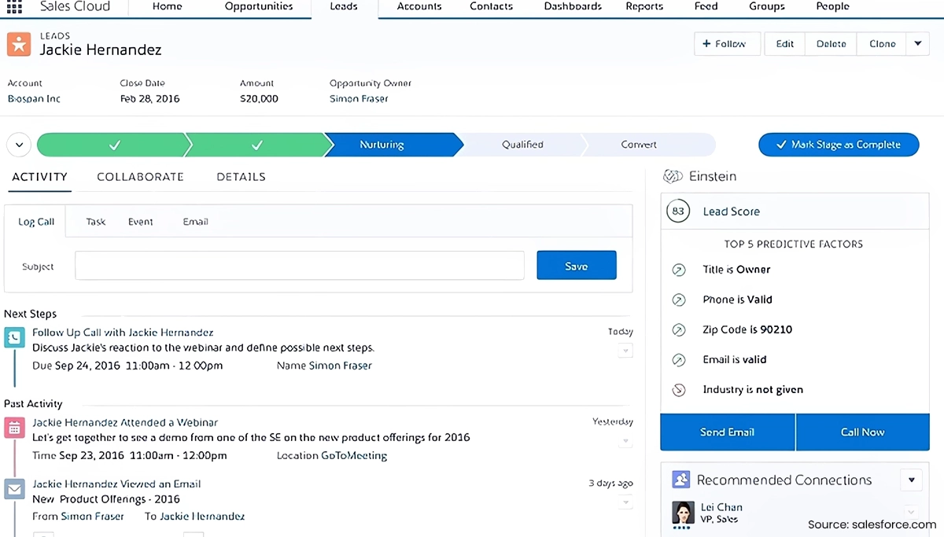
Task: Click the orange Leads star icon
Action: (x=19, y=44)
